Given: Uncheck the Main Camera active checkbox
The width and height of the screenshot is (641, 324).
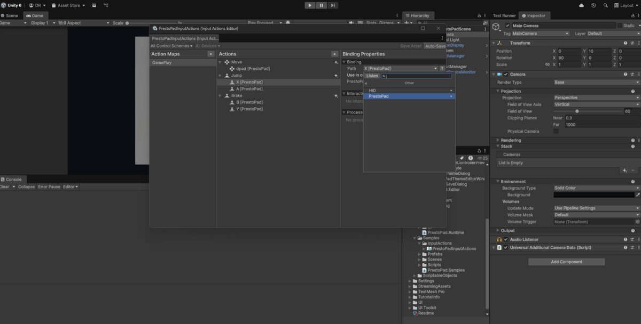Looking at the screenshot, I should 507,26.
